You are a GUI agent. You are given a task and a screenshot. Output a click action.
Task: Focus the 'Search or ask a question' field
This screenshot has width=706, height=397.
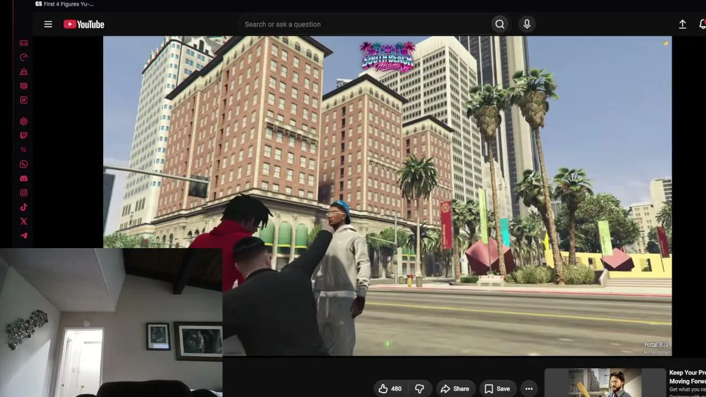(x=365, y=24)
